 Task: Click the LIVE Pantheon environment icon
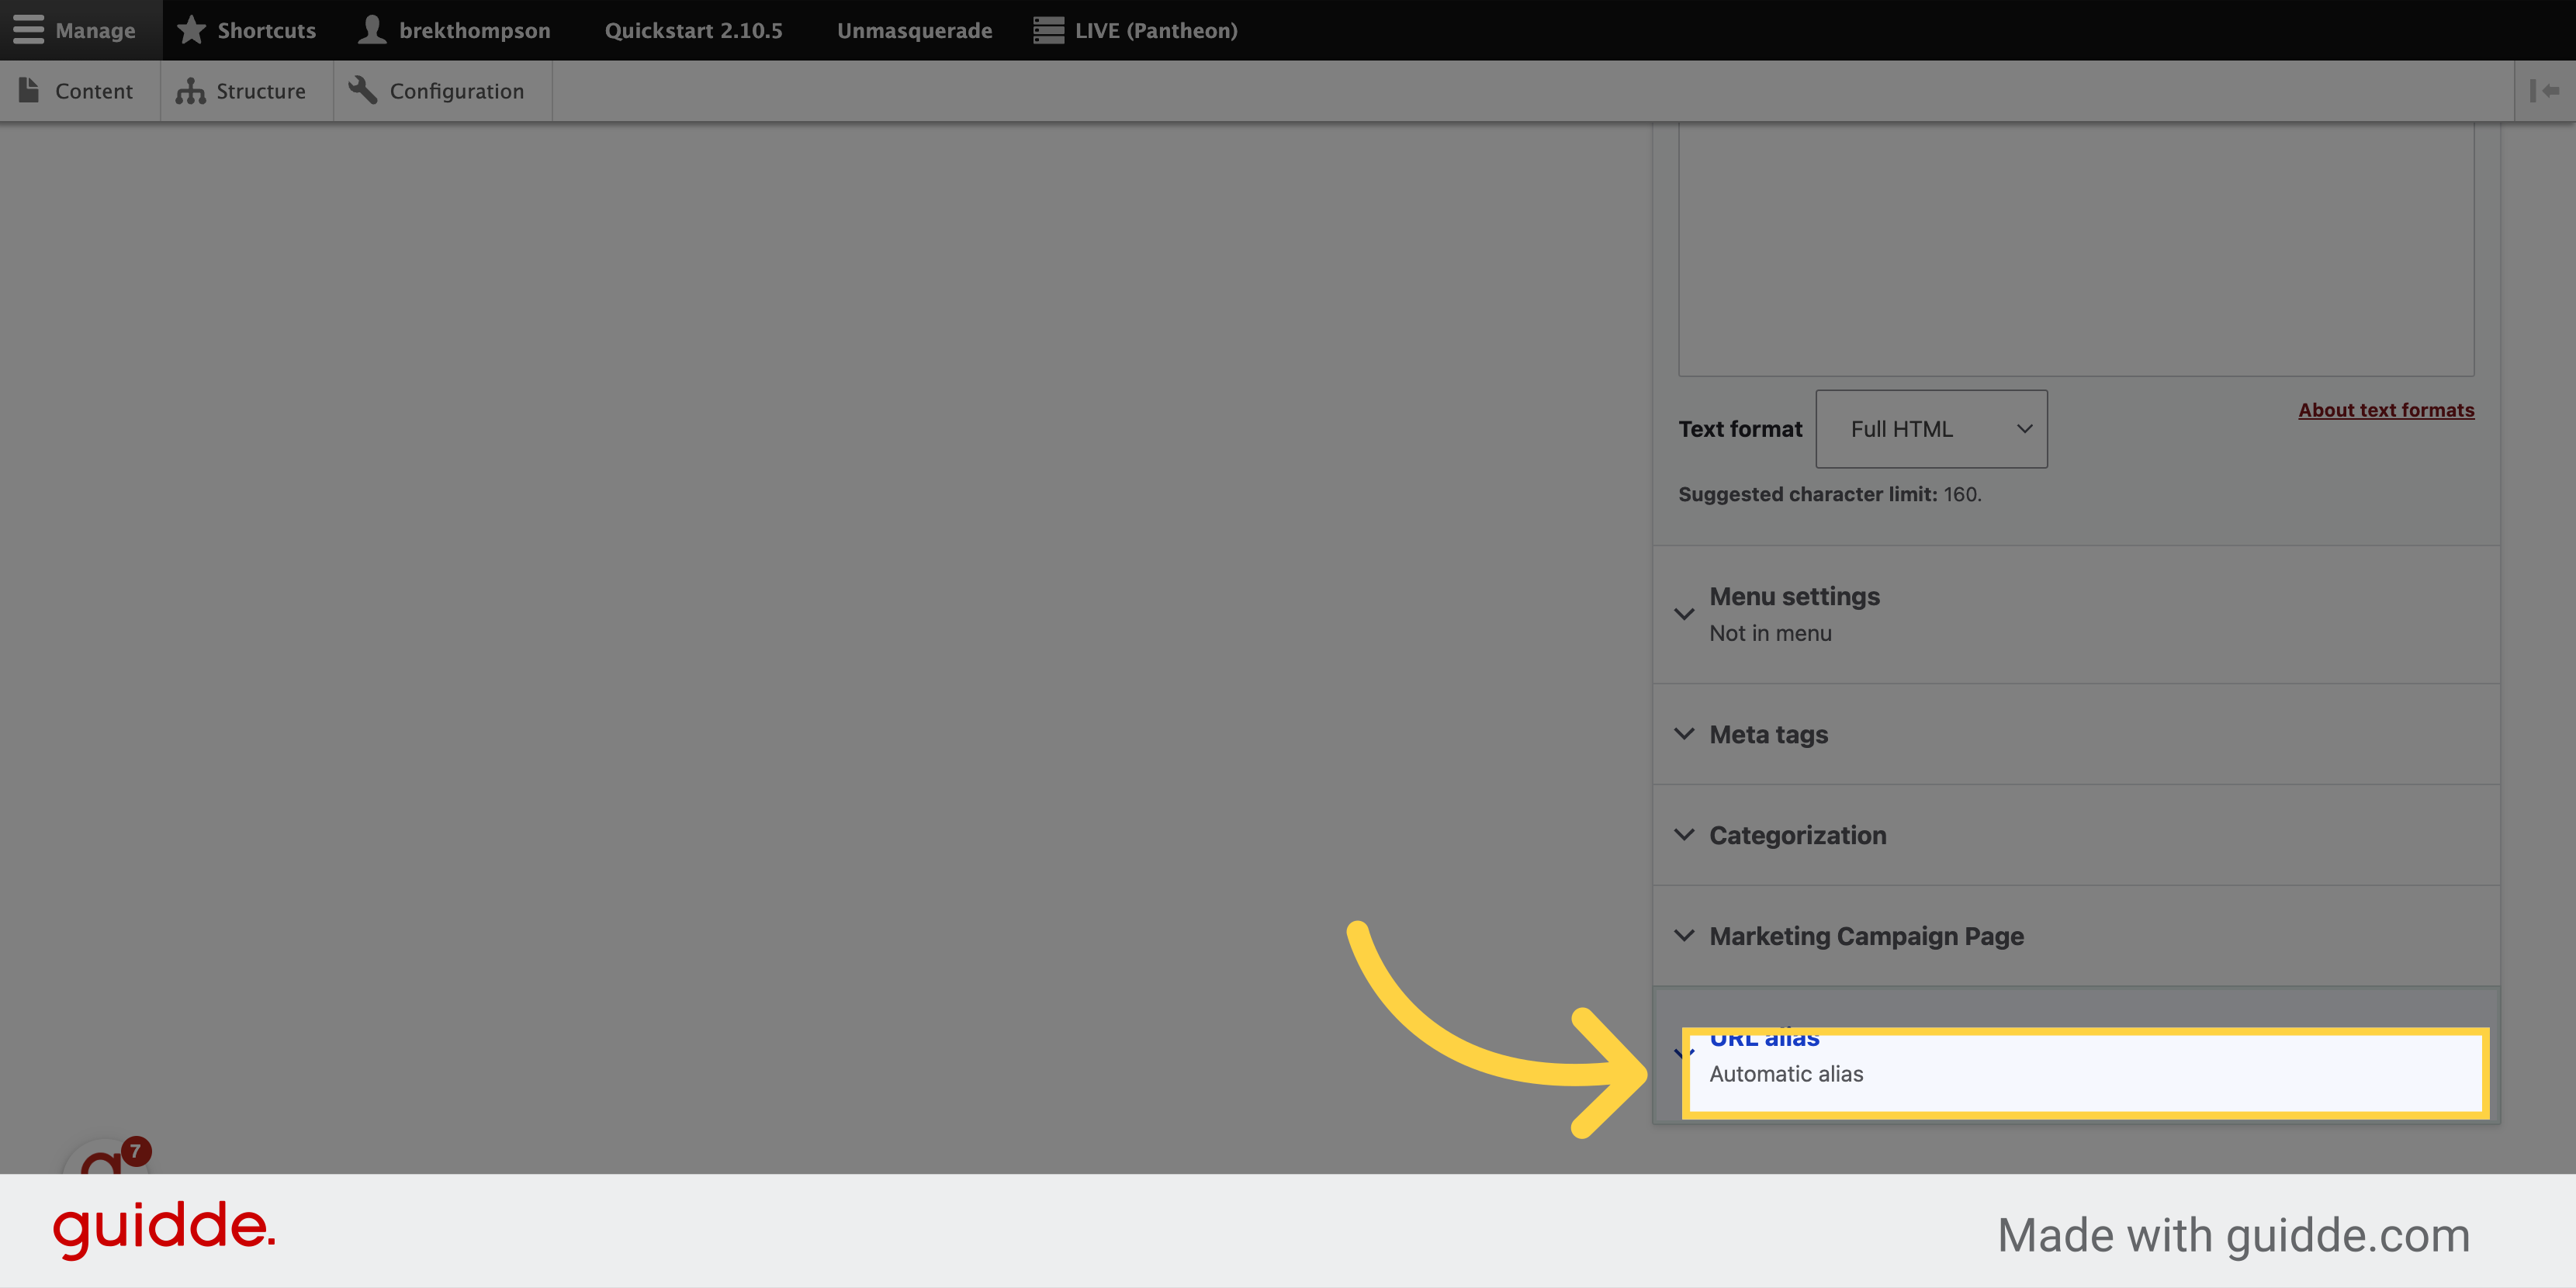coord(1047,28)
